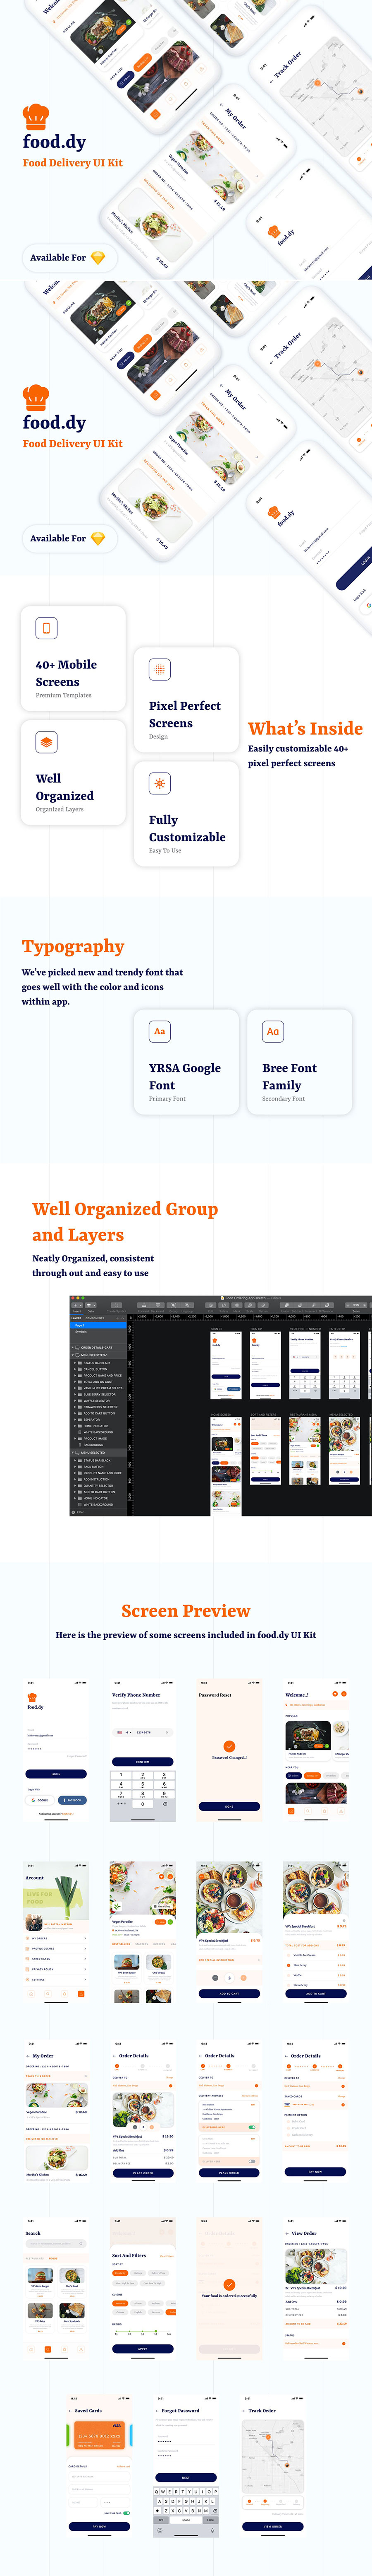Tap the back arrow on the Forgot Password screen

[157, 2411]
